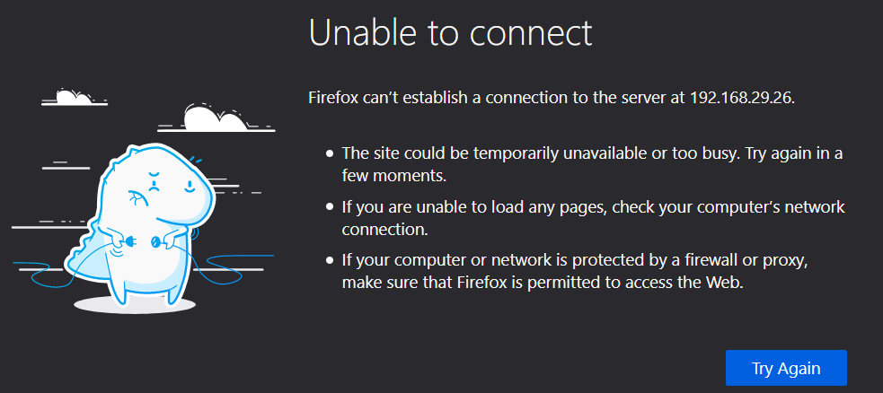This screenshot has height=393, width=883.
Task: Click the two-prong plug the dinosaur holds
Action: (132, 242)
